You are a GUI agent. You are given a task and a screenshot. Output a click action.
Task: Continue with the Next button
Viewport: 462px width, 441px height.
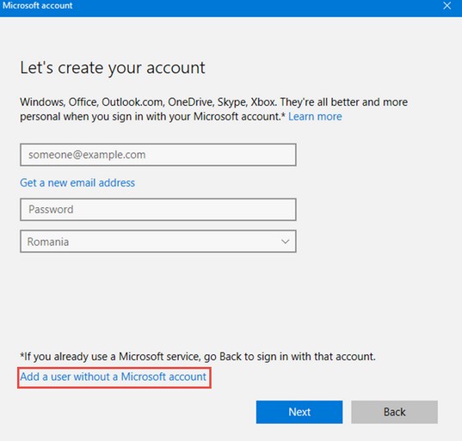(x=299, y=412)
